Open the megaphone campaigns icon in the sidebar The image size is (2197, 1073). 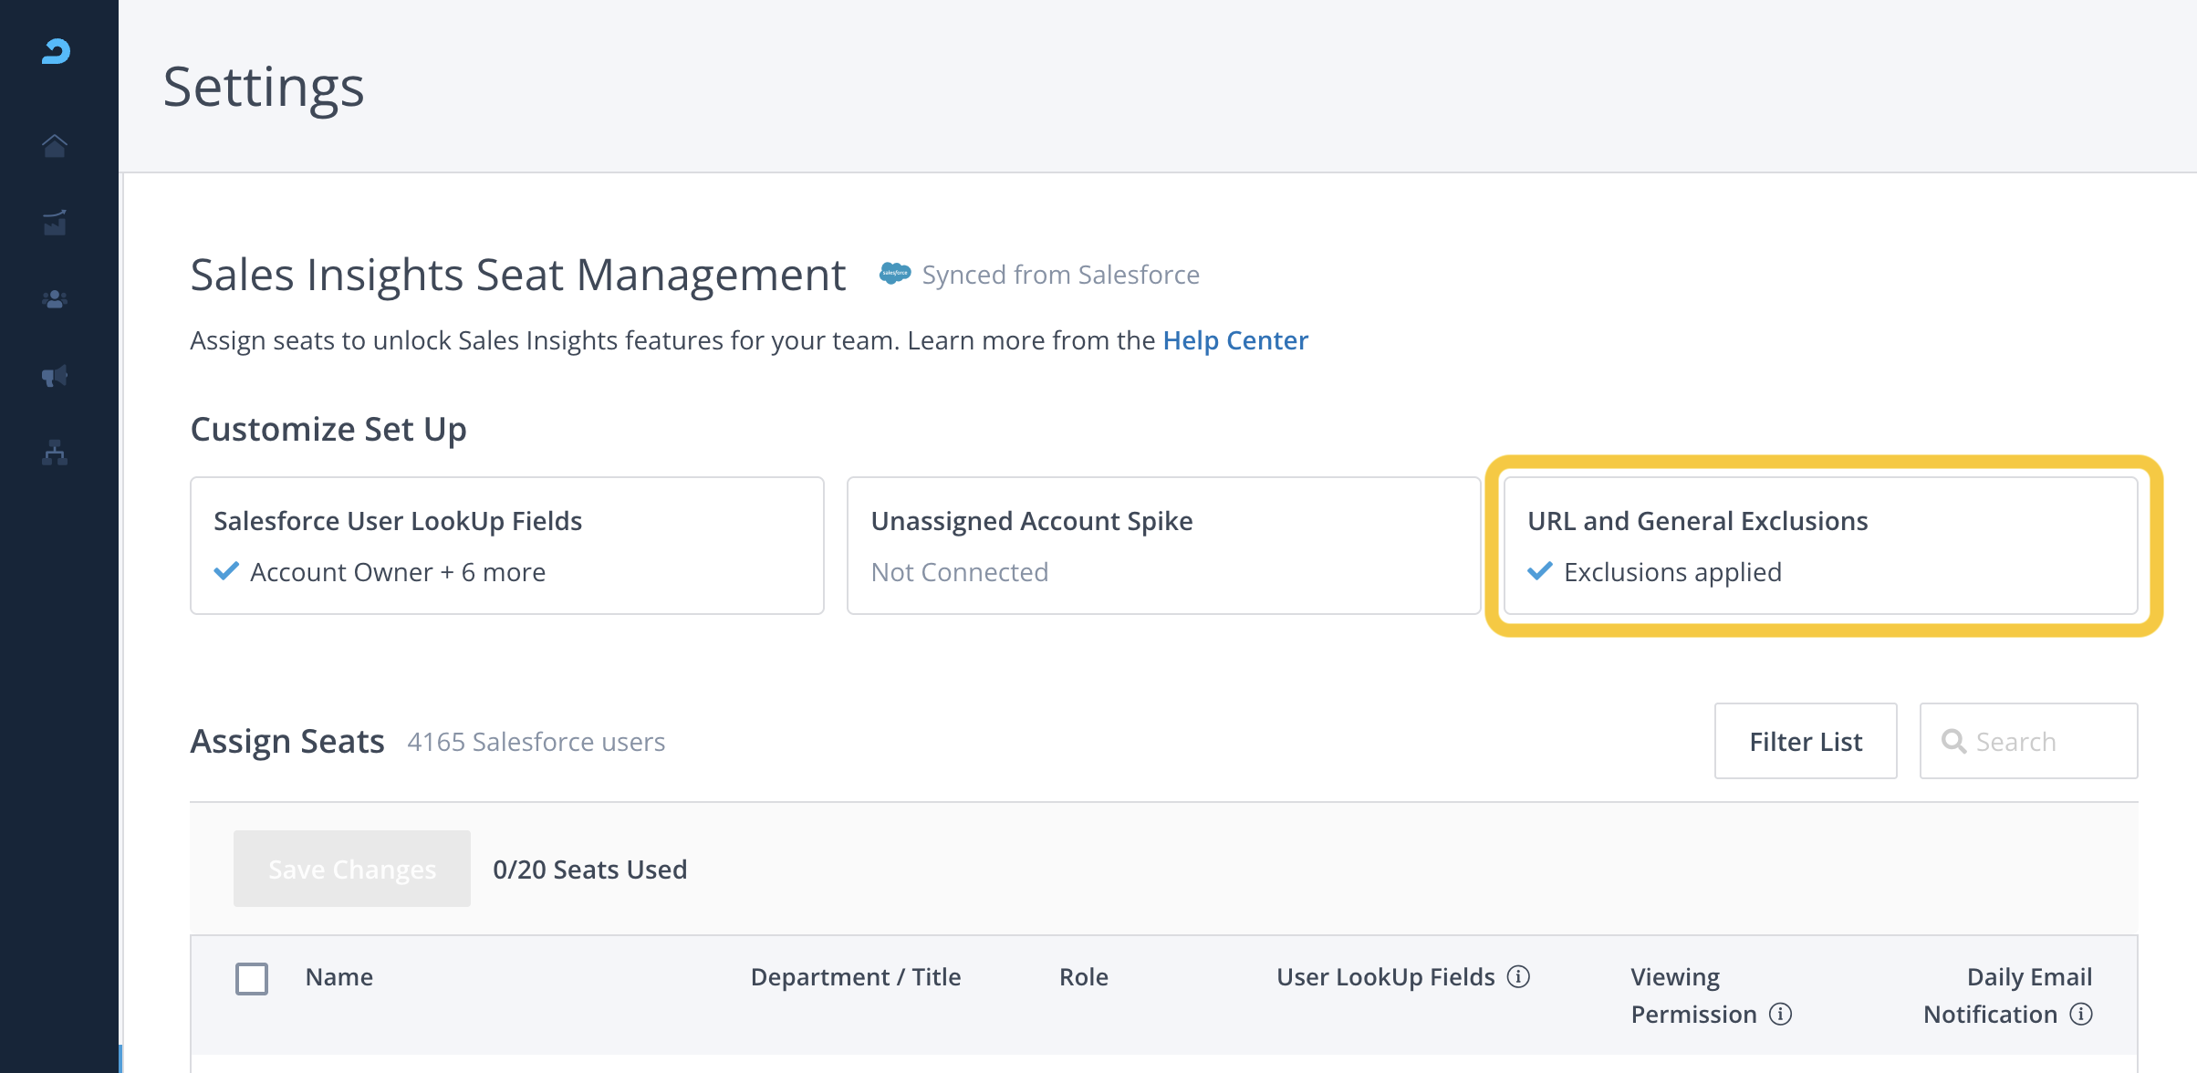point(55,376)
